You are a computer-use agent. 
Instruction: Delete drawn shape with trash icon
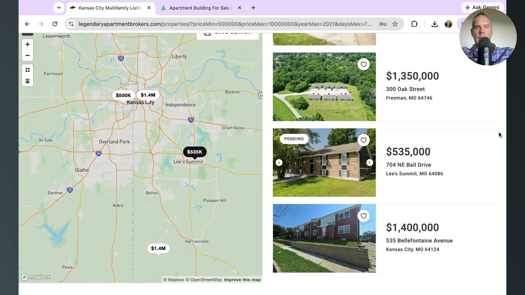[x=27, y=81]
